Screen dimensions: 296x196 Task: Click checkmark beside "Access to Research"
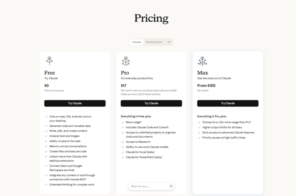pyautogui.click(x=123, y=142)
